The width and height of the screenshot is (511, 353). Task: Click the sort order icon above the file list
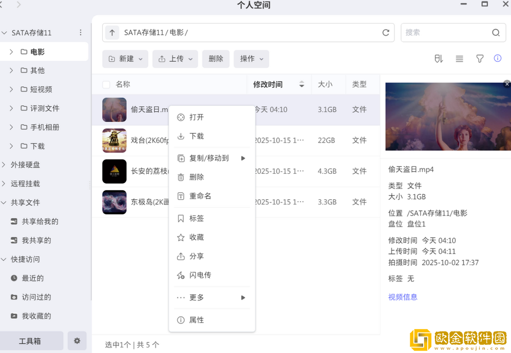tap(438, 59)
